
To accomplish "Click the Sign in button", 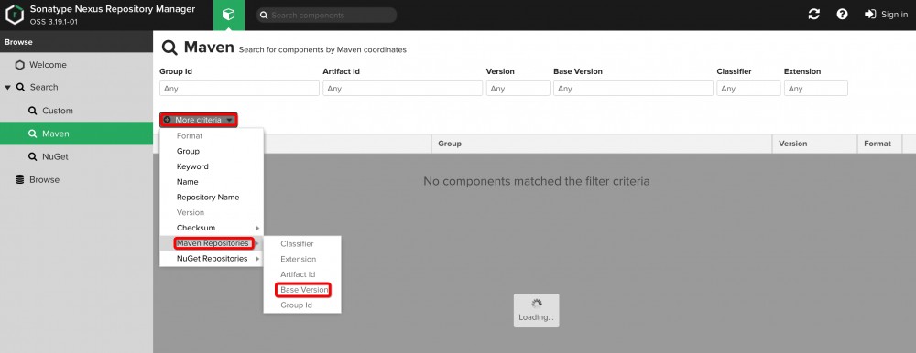I will pos(886,15).
